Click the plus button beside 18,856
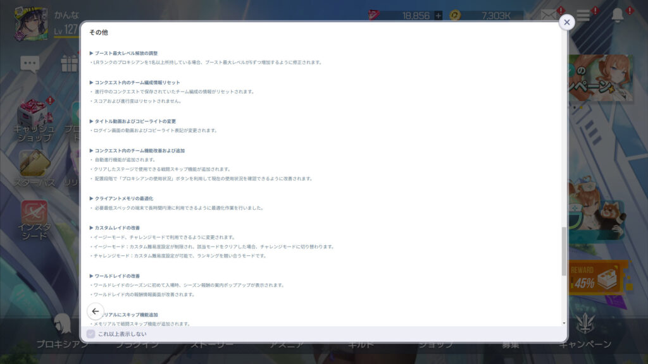 [x=438, y=15]
